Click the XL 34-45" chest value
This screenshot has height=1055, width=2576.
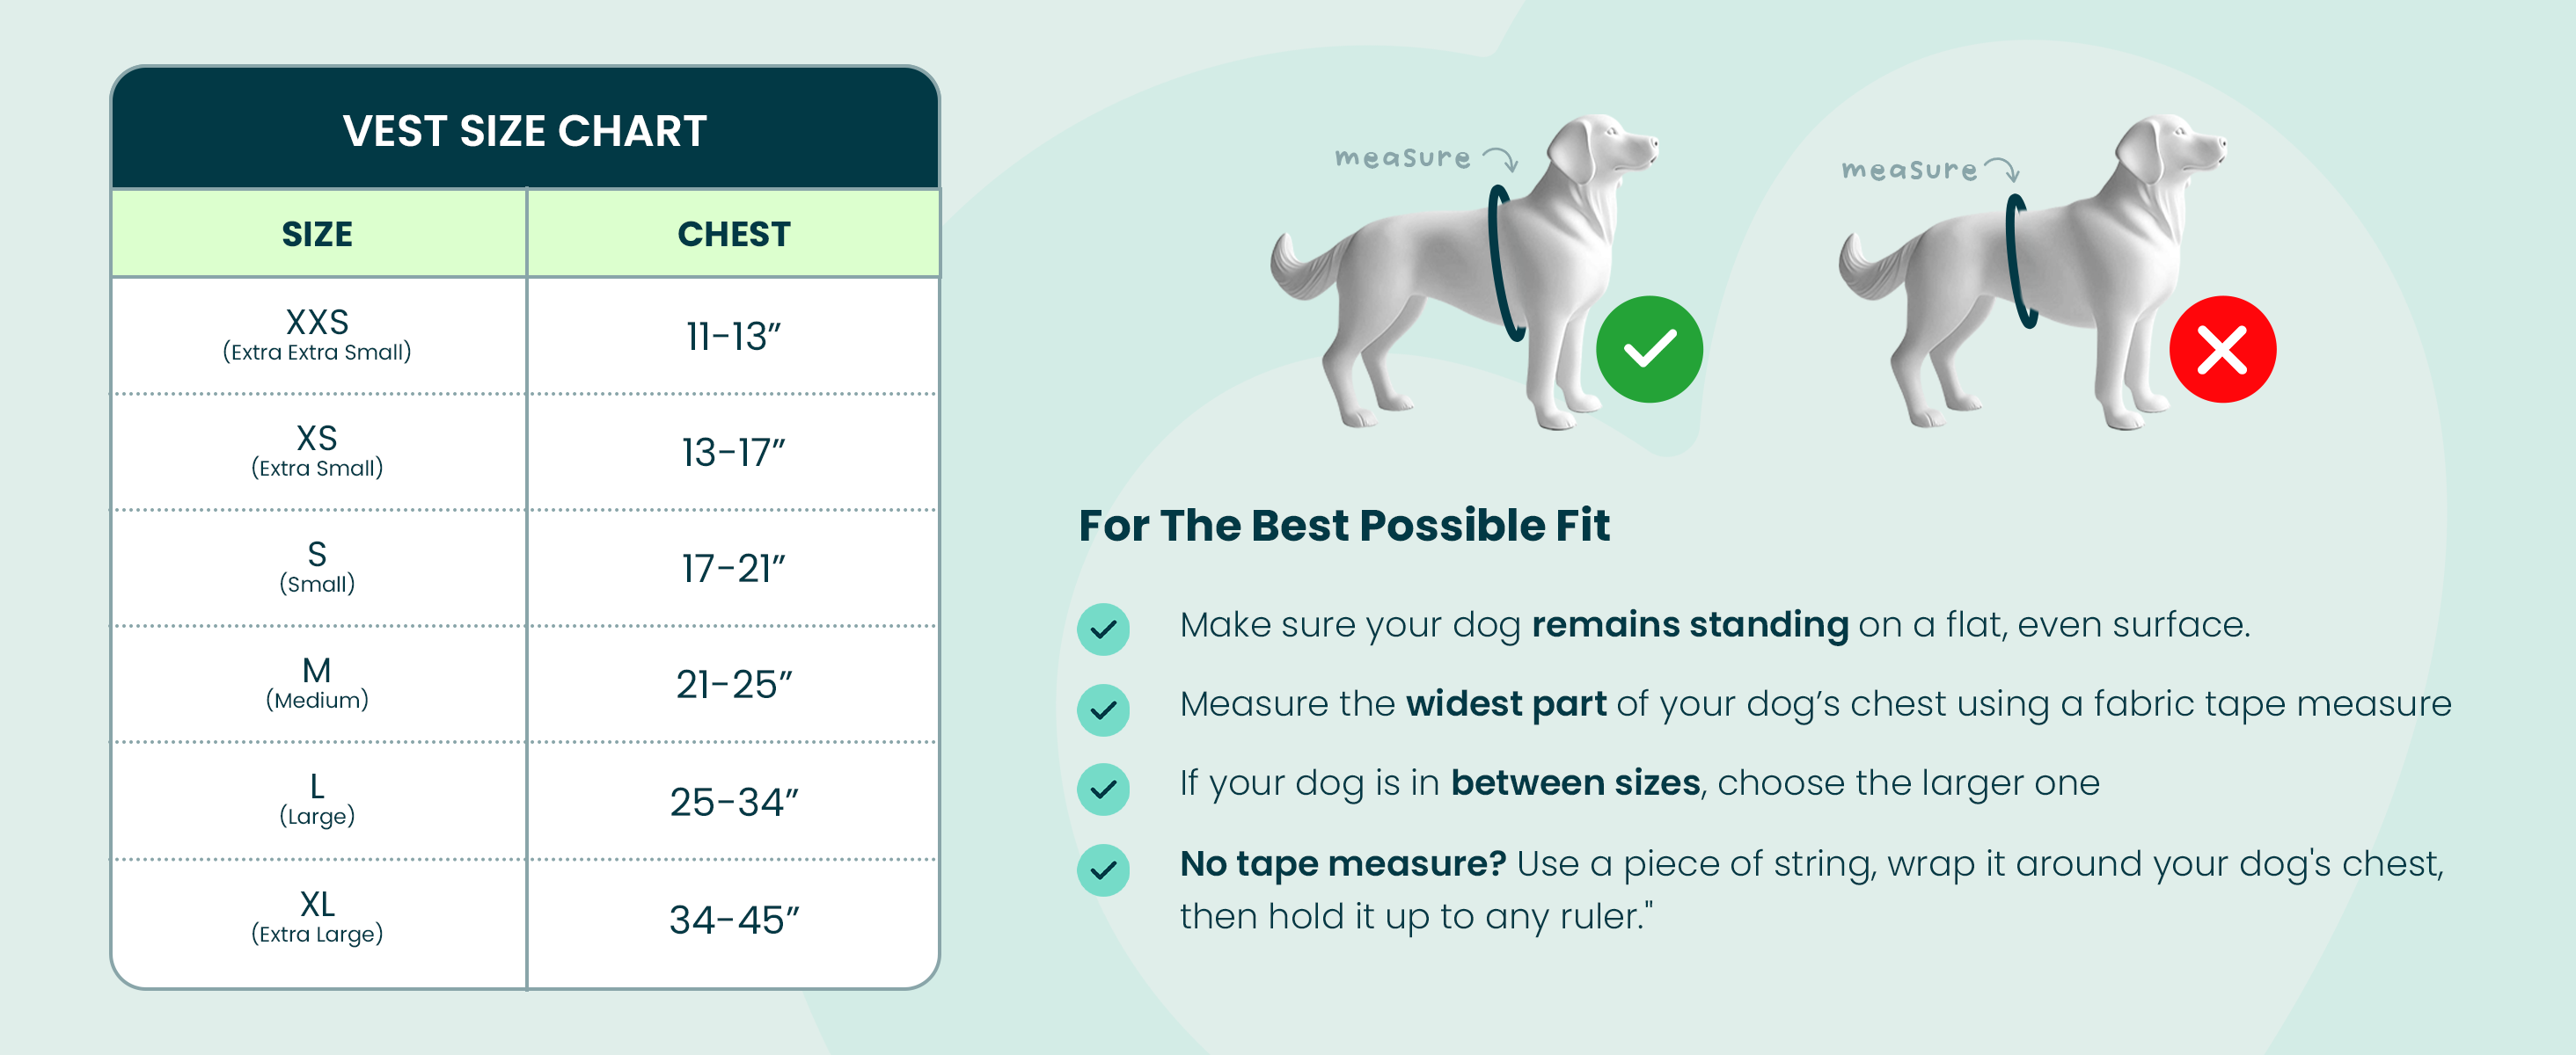pos(734,920)
